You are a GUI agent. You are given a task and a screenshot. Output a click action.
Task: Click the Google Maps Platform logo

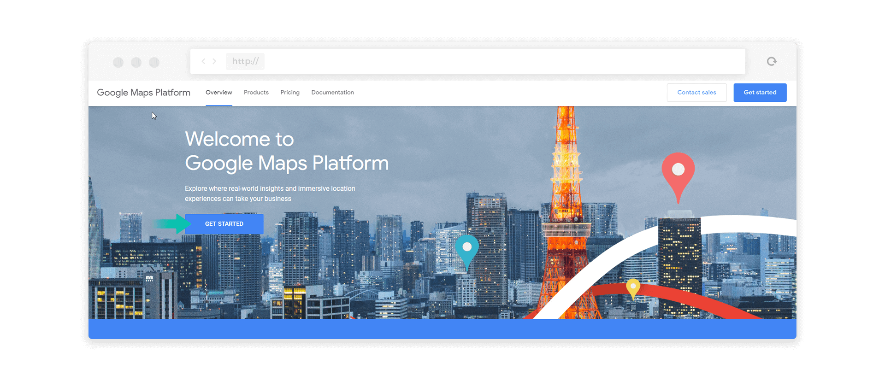pyautogui.click(x=144, y=93)
